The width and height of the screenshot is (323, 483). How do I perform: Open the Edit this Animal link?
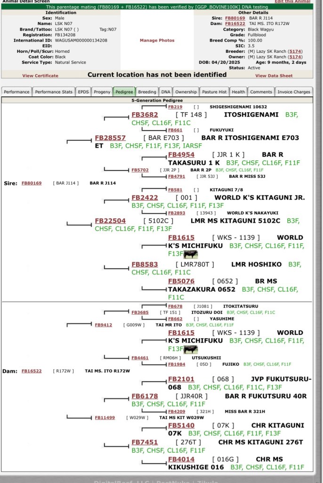point(292,2)
